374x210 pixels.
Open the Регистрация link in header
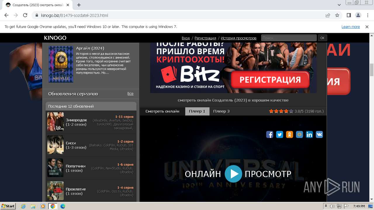click(x=205, y=38)
